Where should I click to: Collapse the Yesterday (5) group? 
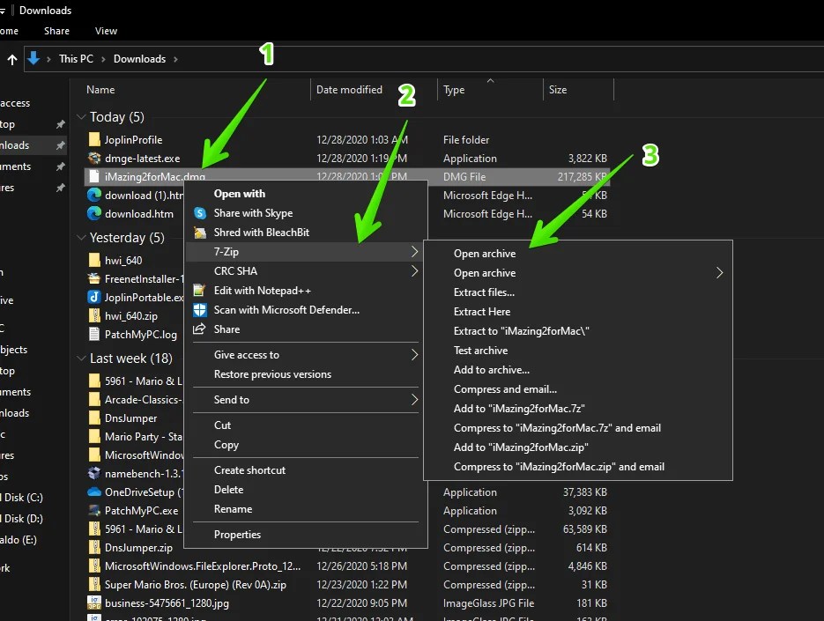[80, 237]
